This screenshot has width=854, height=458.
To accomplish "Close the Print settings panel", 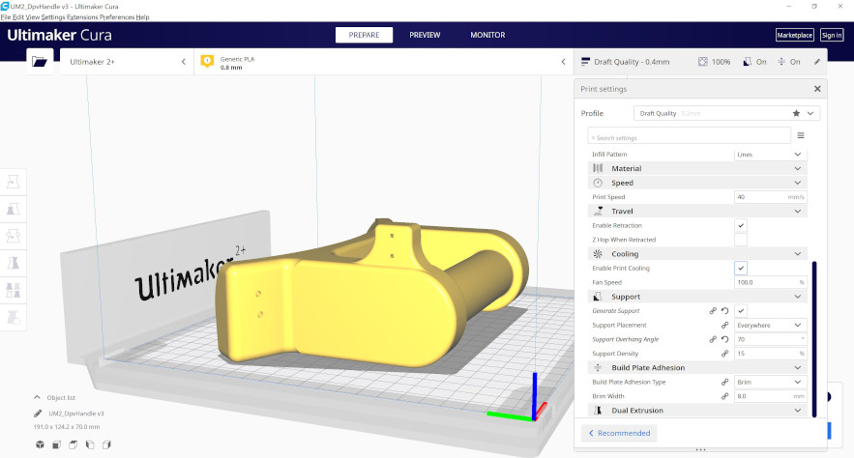I will point(817,89).
